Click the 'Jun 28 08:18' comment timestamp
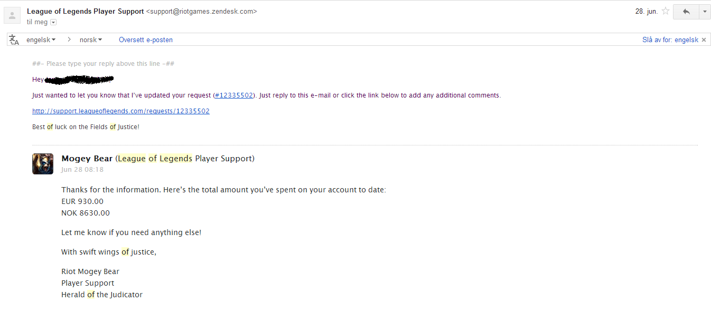The height and width of the screenshot is (312, 711). tap(82, 170)
